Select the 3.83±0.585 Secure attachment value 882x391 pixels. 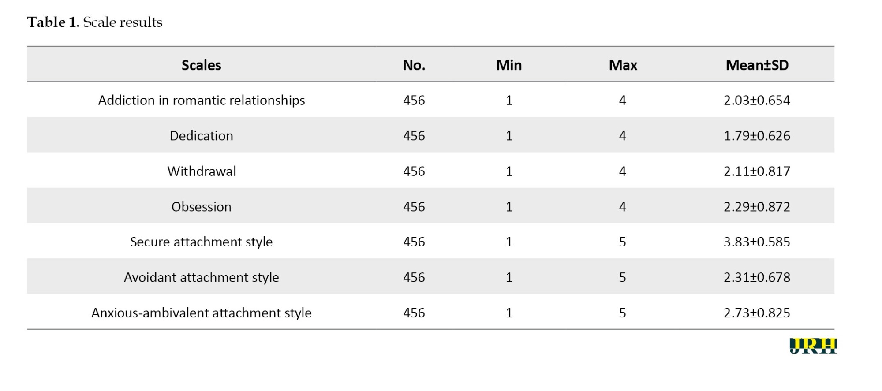(x=757, y=242)
